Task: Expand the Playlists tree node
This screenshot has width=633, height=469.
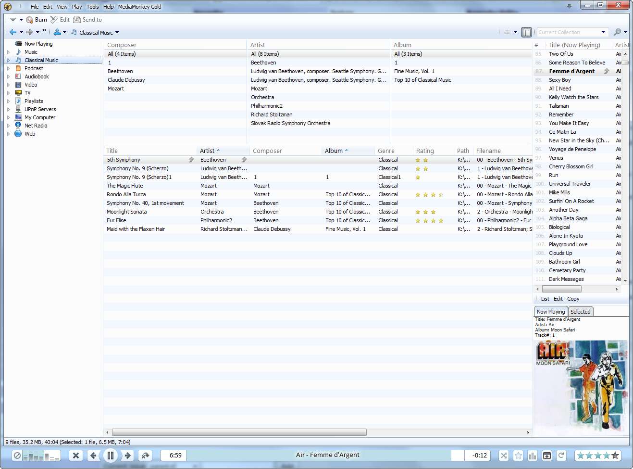Action: tap(8, 101)
